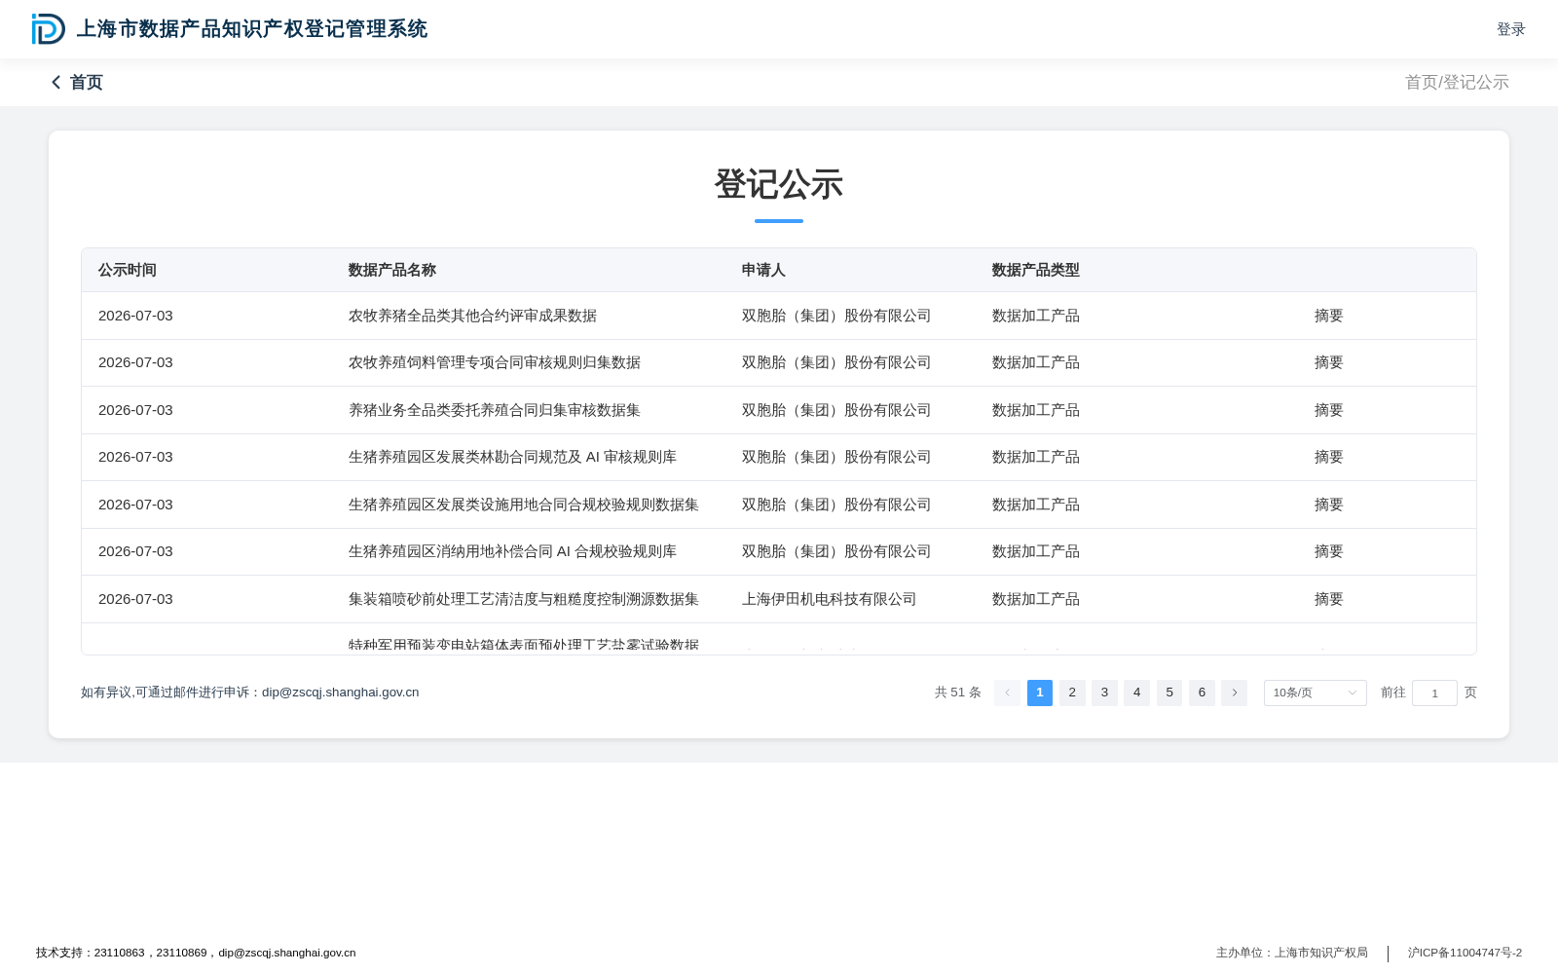Open 摘要 for 养猪业务全品类委托养殖合同归集审核数据集
This screenshot has height=974, width=1558.
1328,410
